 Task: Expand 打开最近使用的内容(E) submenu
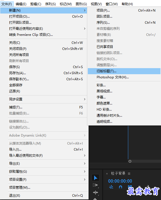tap(44, 29)
